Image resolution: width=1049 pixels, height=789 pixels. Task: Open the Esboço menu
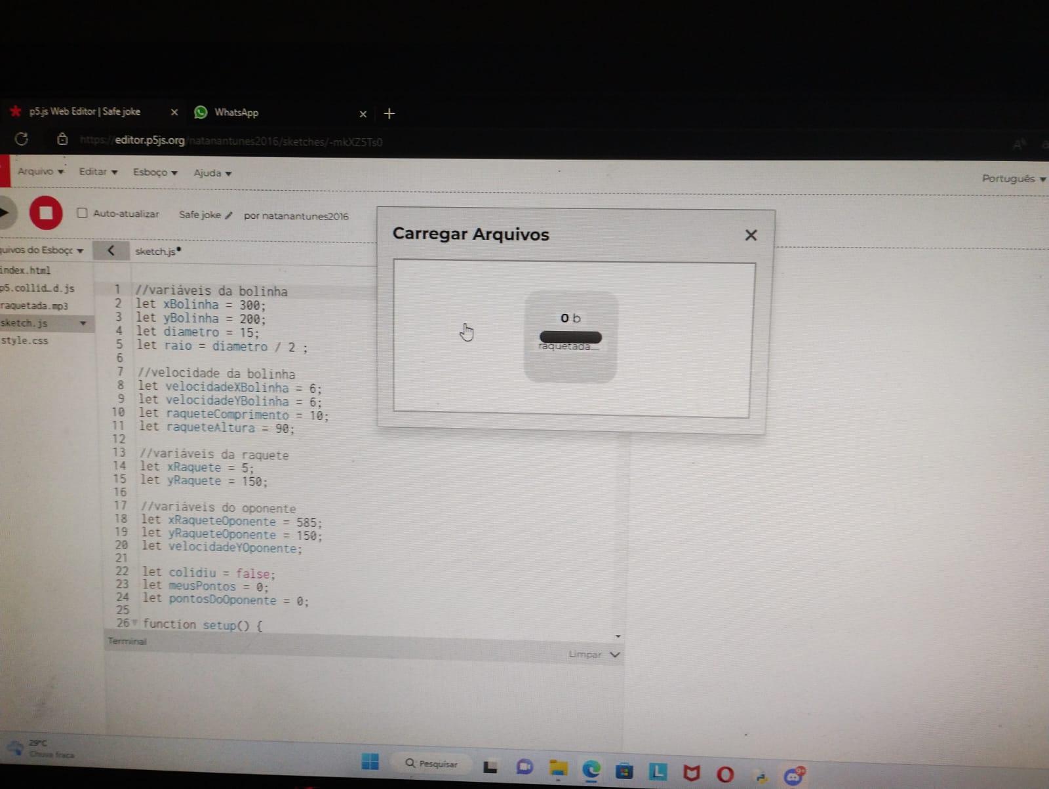pyautogui.click(x=155, y=172)
